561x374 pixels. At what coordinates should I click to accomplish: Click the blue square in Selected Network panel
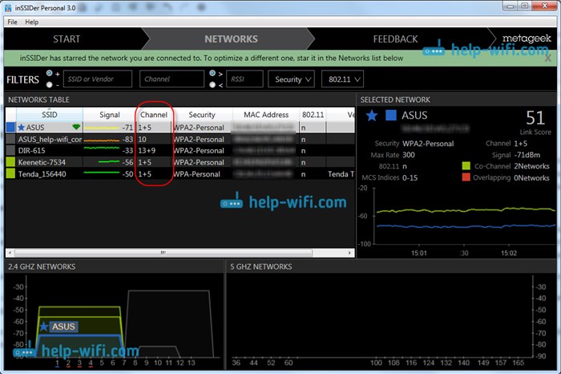[391, 116]
